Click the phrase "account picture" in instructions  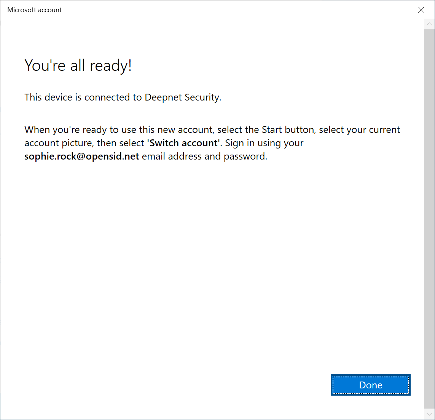click(59, 143)
